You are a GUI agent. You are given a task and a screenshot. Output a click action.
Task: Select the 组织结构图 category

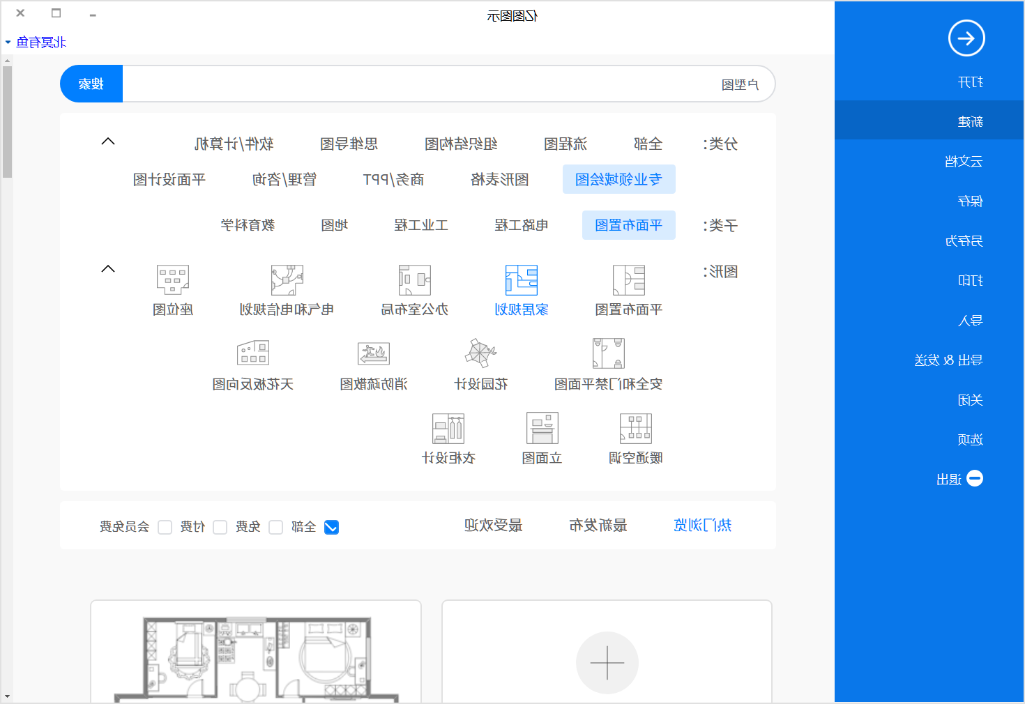(461, 144)
